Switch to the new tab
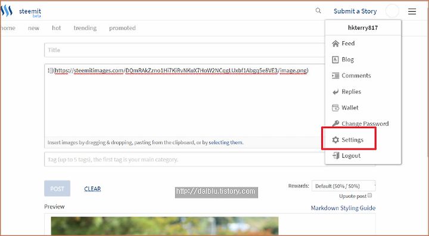Image resolution: width=429 pixels, height=236 pixels. [33, 28]
